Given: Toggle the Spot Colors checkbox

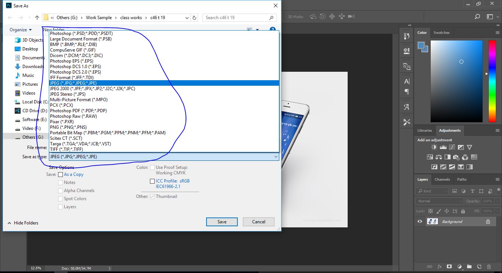Looking at the screenshot, I should click(61, 199).
